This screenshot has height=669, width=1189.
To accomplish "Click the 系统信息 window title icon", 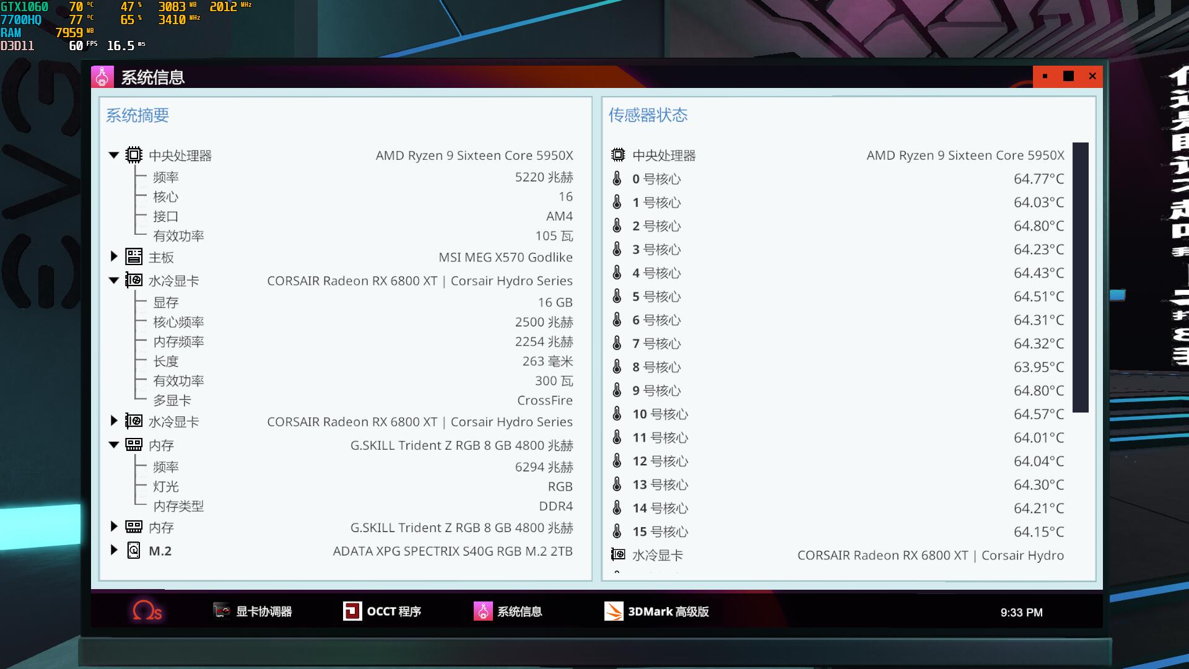I will point(102,77).
